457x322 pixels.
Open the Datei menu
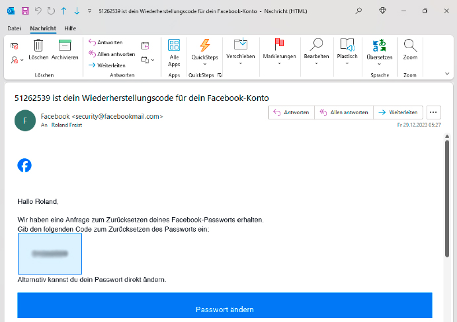[14, 28]
